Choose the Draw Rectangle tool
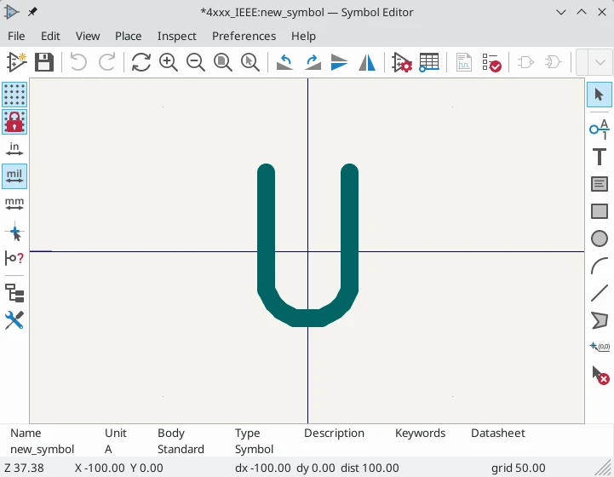Viewport: 614px width, 477px height. click(600, 211)
